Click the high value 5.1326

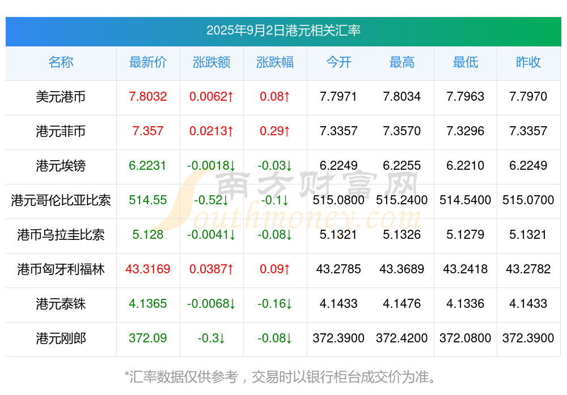(x=402, y=235)
